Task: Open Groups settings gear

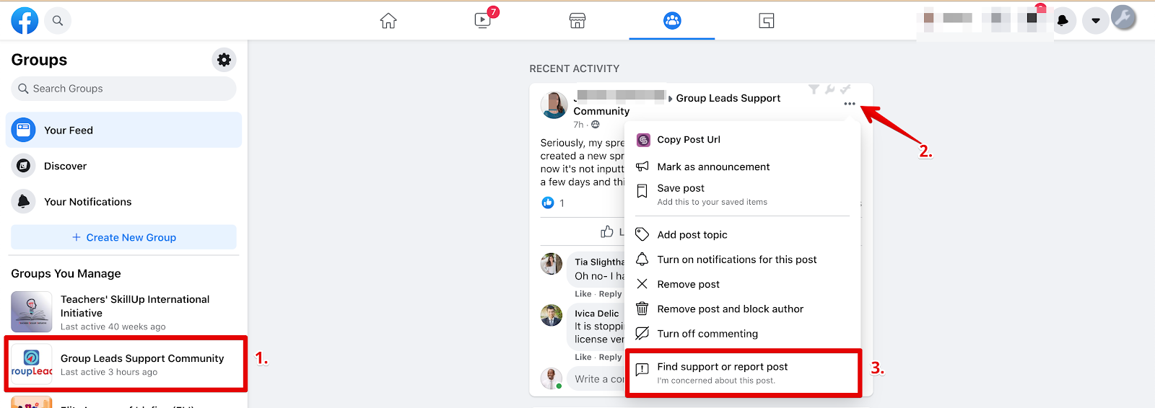Action: 224,60
